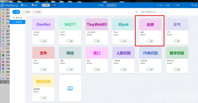
Task: Click the 人脸识别 card banner
Action: [x=123, y=53]
